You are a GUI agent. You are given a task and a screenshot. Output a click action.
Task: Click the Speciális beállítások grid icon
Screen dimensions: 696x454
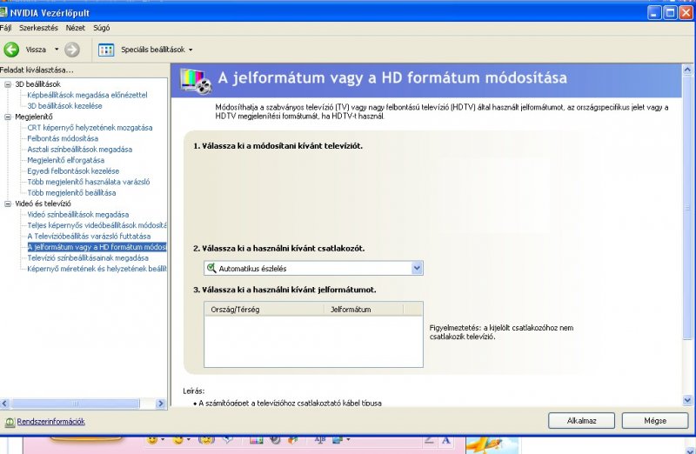106,50
